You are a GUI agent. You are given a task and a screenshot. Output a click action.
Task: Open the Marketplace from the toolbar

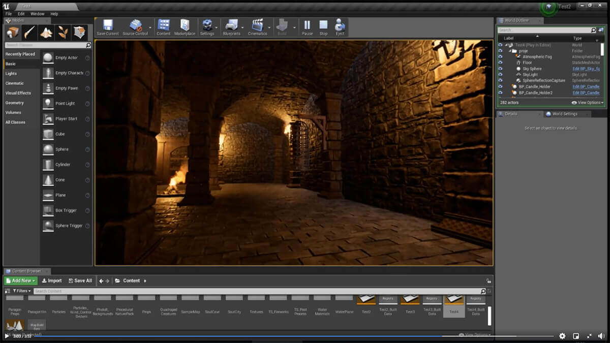click(x=185, y=27)
